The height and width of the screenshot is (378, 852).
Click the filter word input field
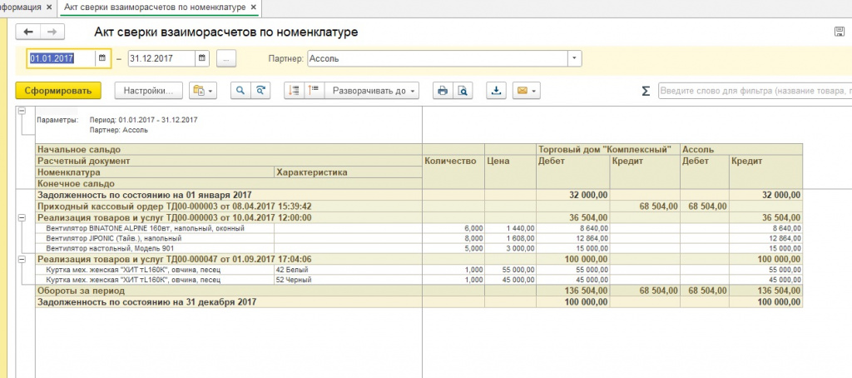(755, 91)
